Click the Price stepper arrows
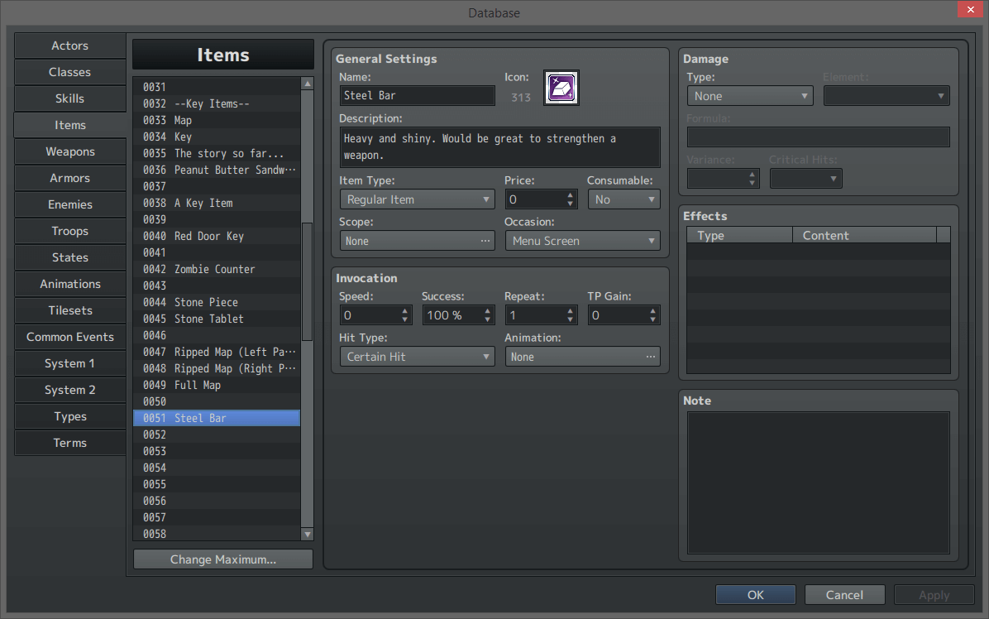This screenshot has height=619, width=989. point(571,199)
